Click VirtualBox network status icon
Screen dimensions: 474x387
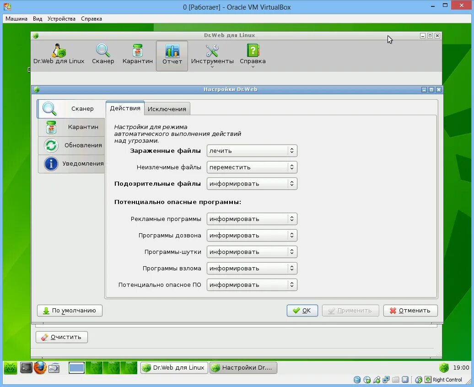click(x=386, y=380)
